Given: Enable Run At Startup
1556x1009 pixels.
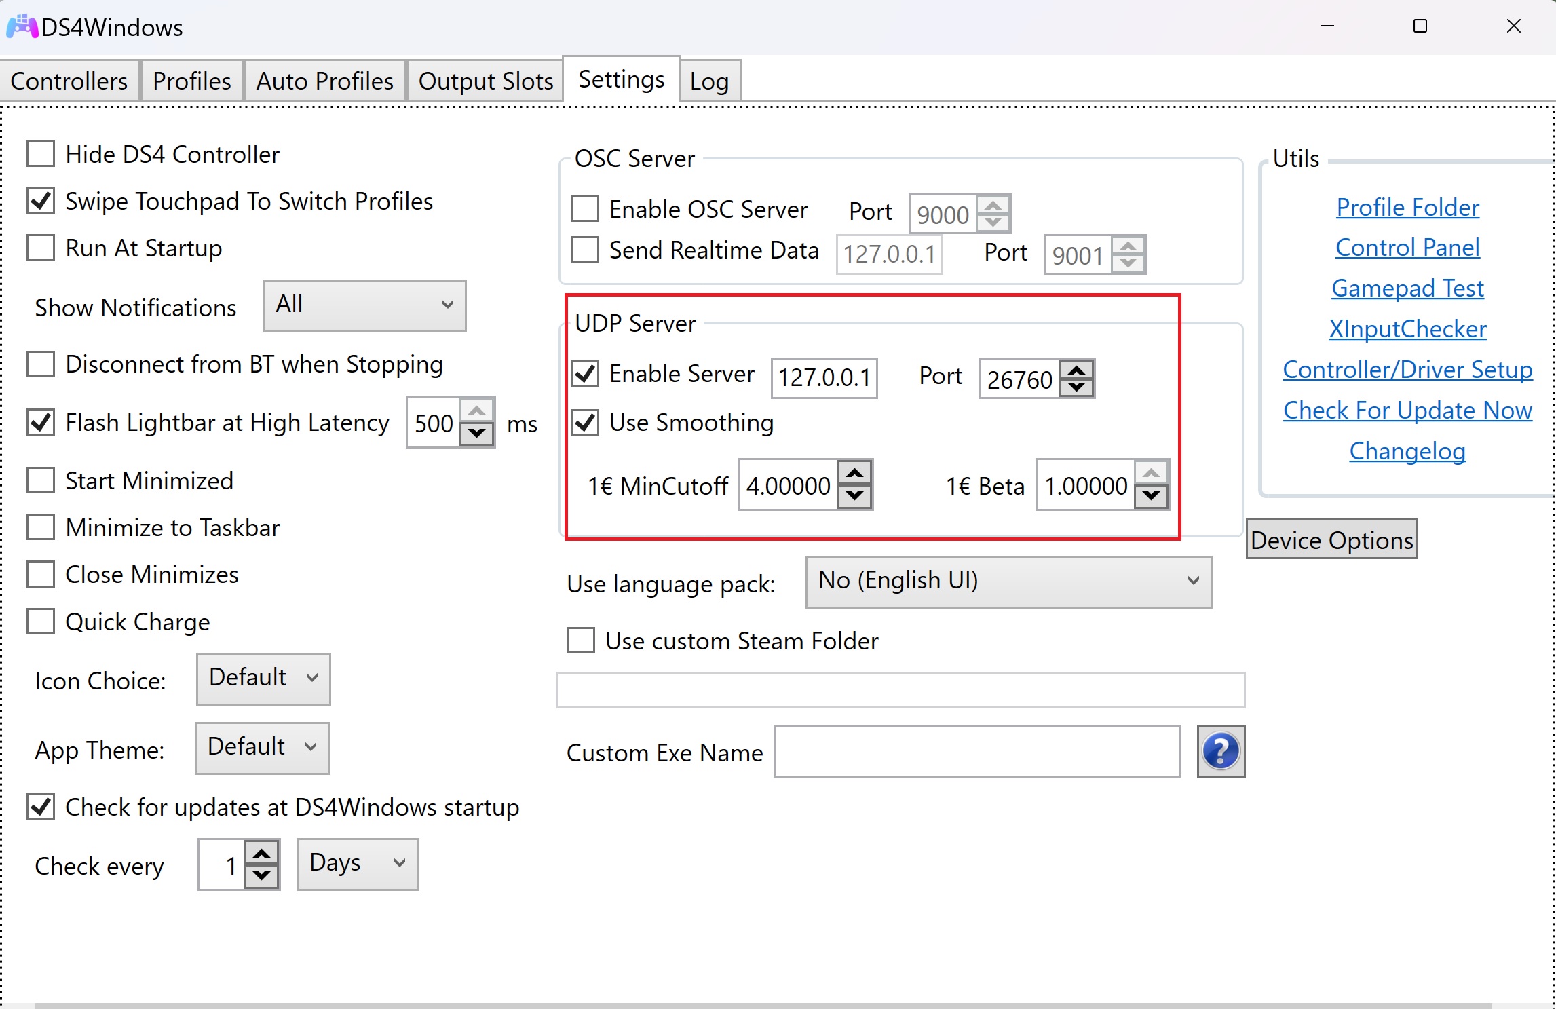Looking at the screenshot, I should 41,248.
